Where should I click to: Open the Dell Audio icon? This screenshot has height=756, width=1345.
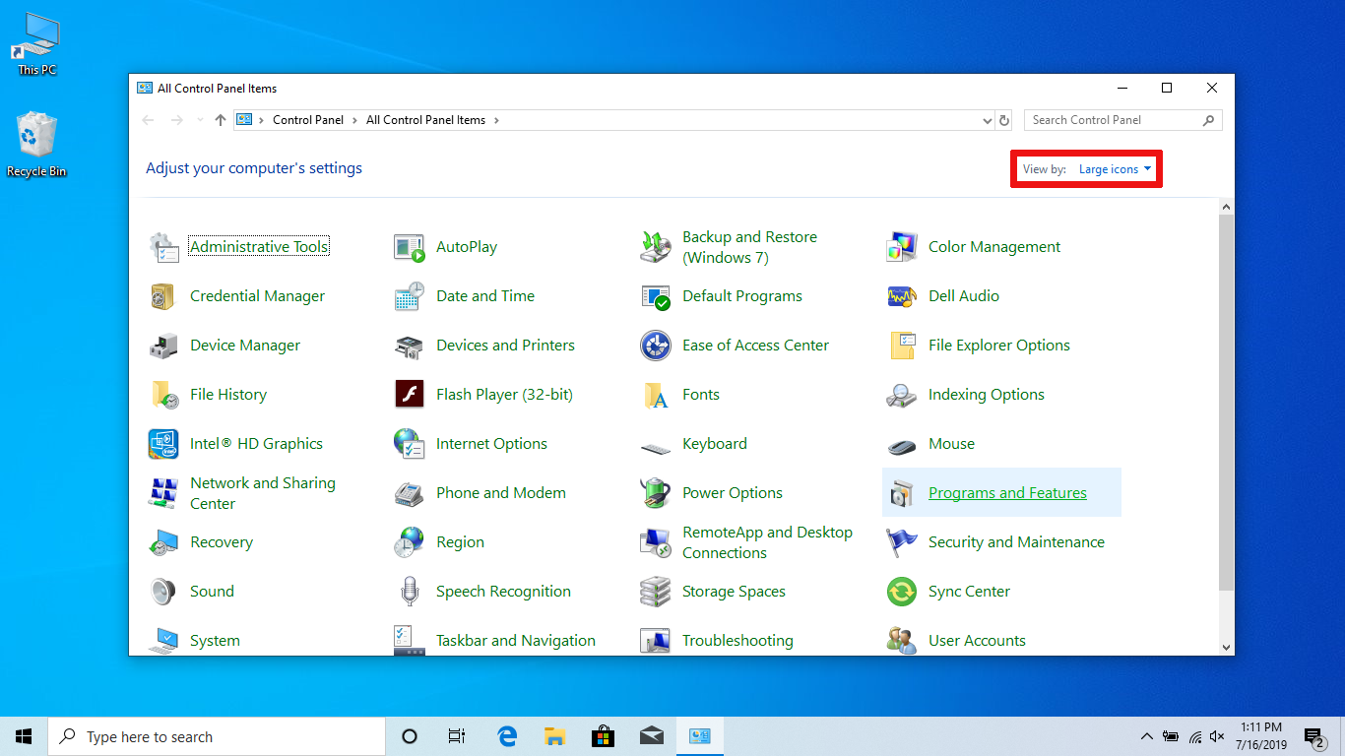click(902, 296)
